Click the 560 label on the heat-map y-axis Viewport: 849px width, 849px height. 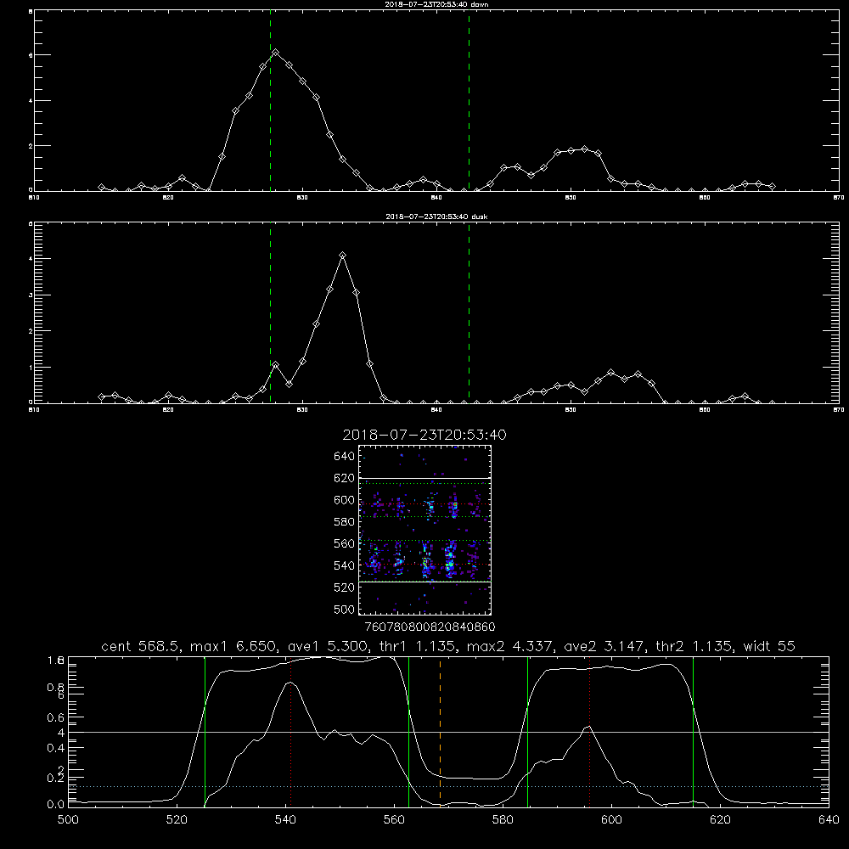click(x=345, y=543)
